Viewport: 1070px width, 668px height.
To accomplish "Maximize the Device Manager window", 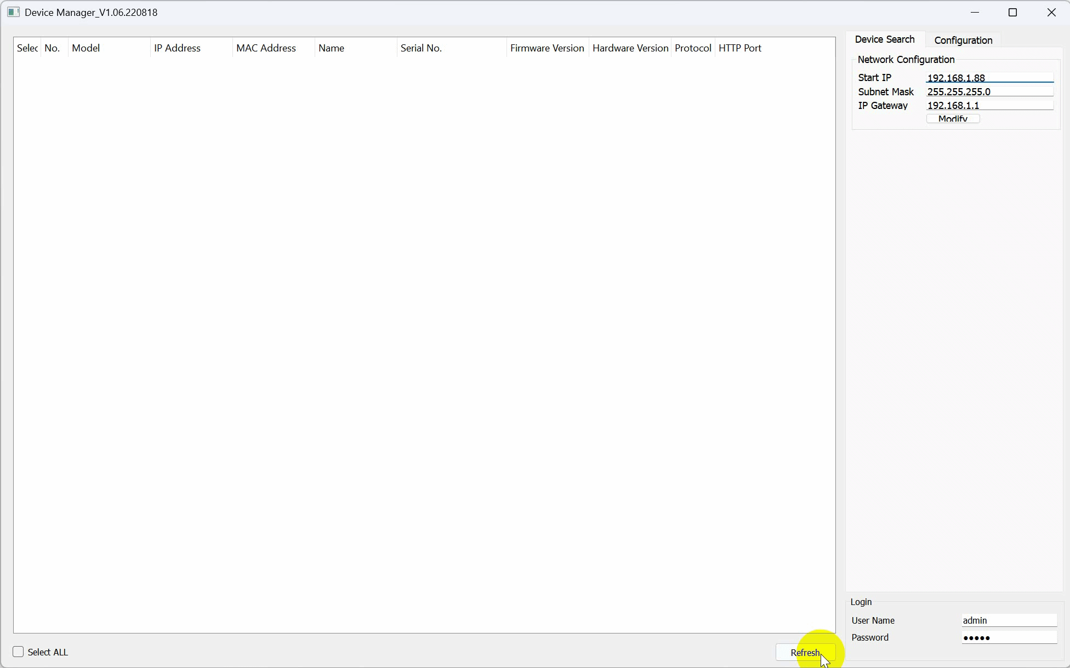I will pos(1012,12).
